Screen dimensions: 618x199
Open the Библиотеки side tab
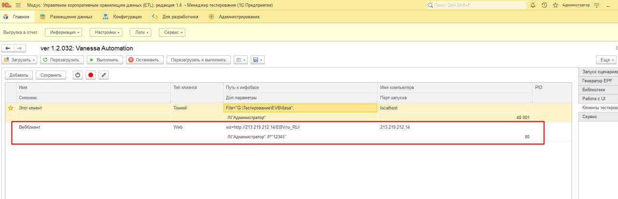598,90
